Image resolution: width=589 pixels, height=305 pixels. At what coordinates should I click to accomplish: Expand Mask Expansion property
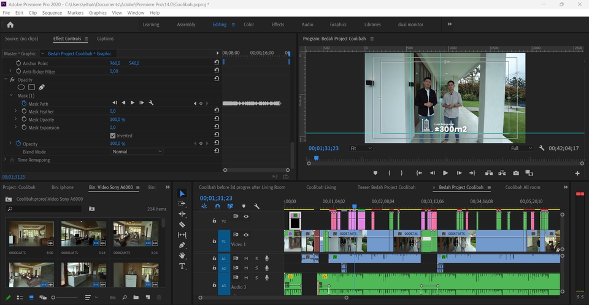(x=16, y=127)
